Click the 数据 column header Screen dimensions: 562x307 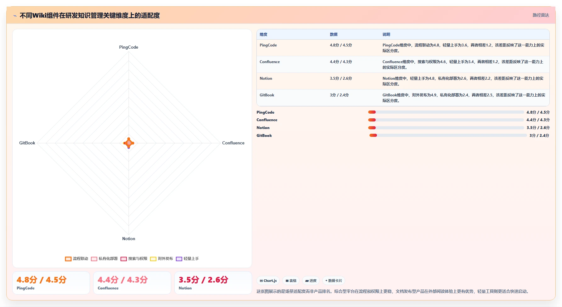tap(334, 35)
